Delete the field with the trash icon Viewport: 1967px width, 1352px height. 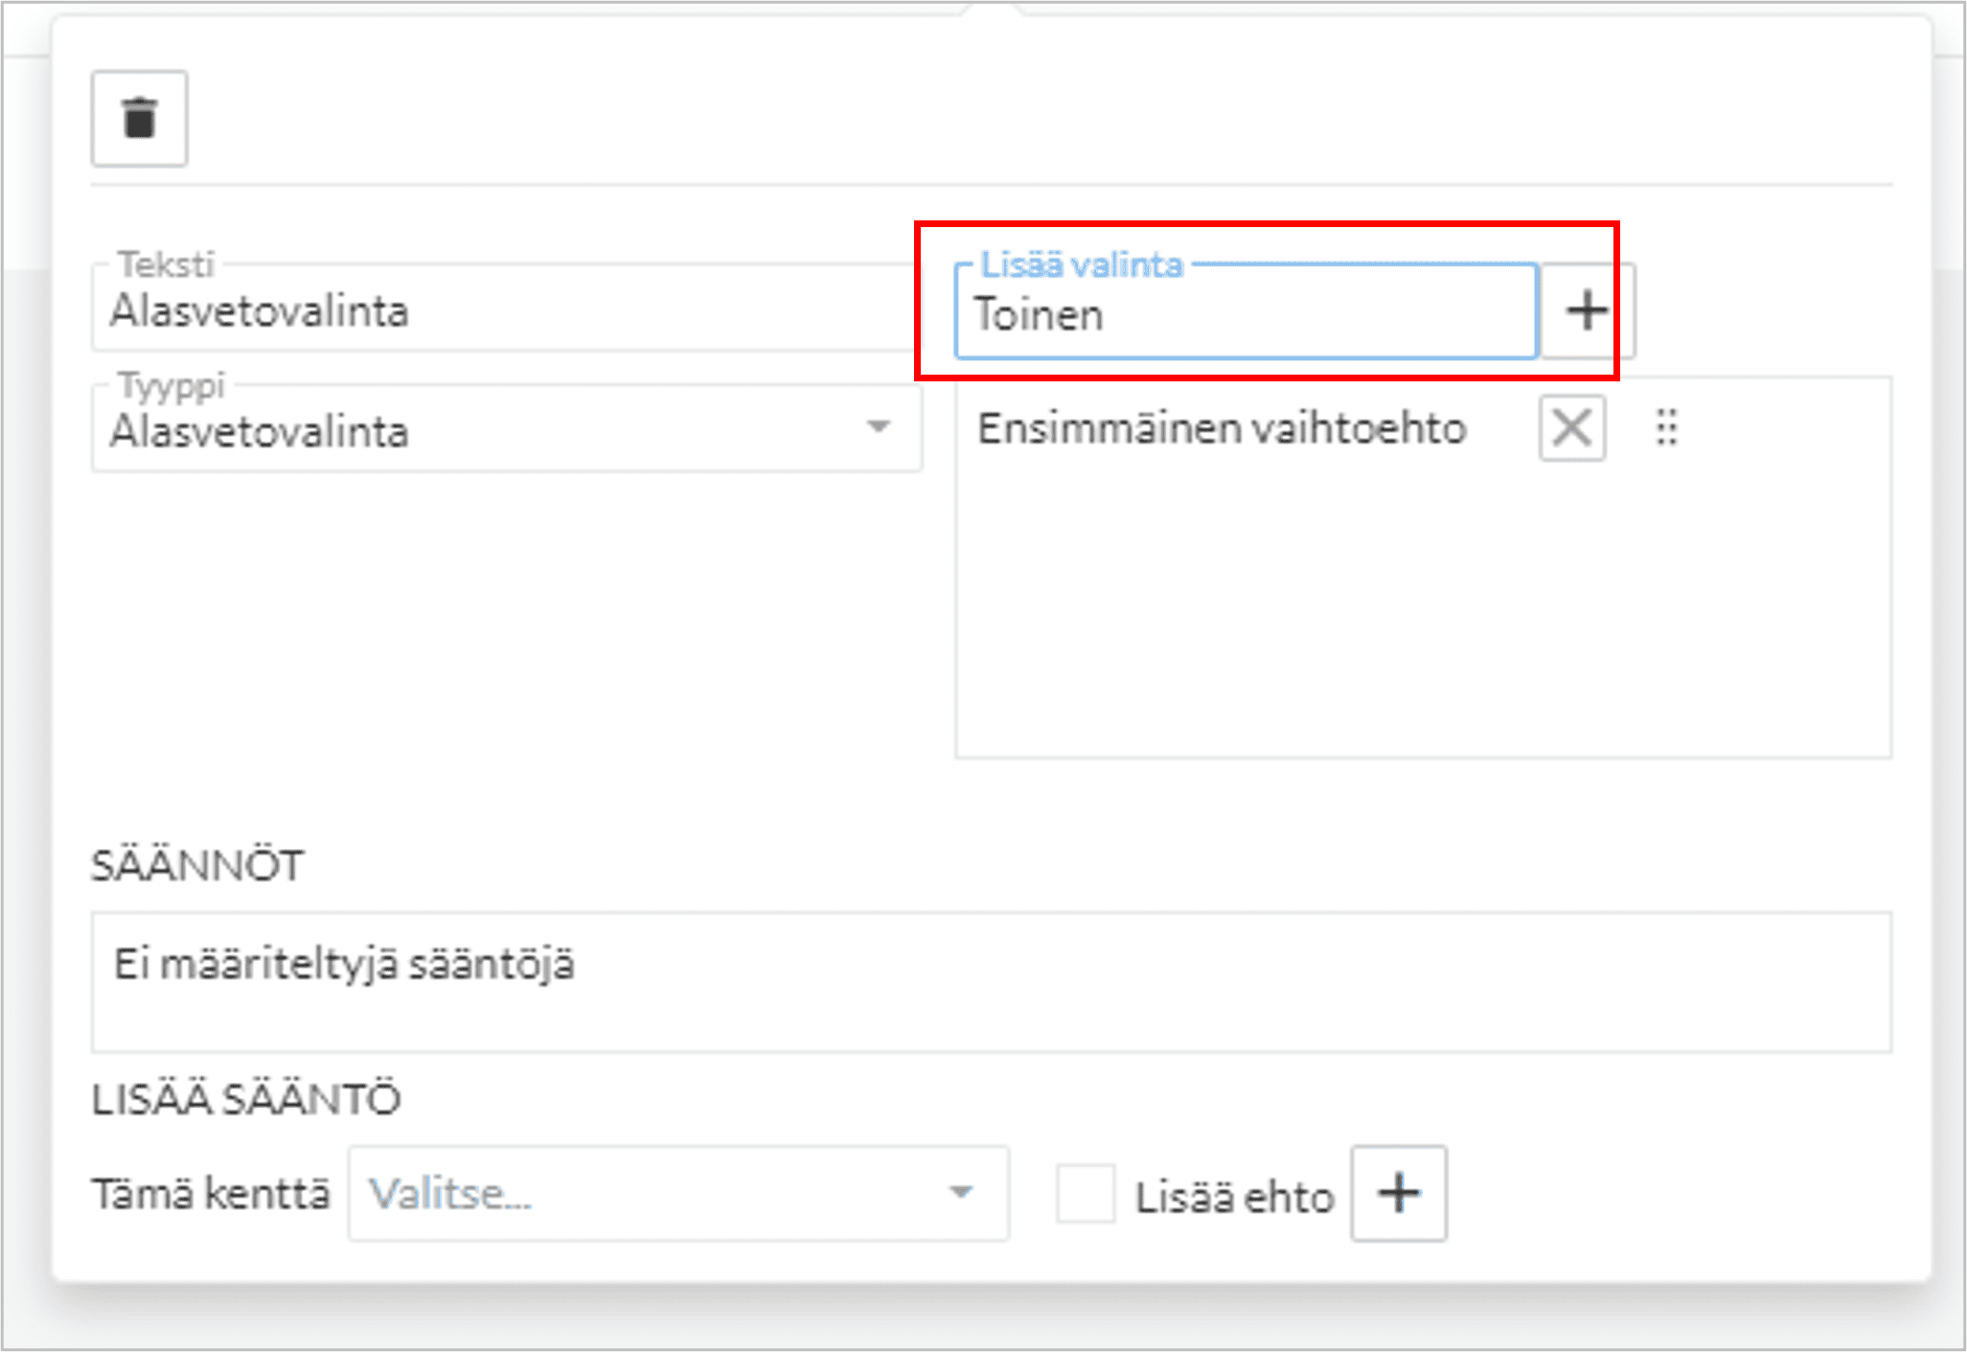139,119
